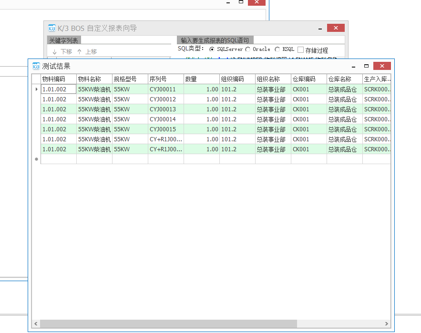Minimize the 测试结果 window
Image resolution: width=421 pixels, height=333 pixels.
pos(353,67)
